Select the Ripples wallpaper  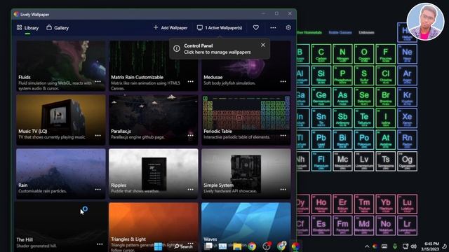[153, 174]
